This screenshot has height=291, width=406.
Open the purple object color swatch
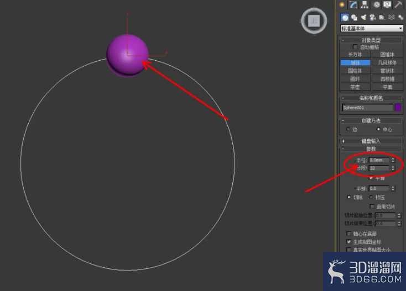(398, 108)
